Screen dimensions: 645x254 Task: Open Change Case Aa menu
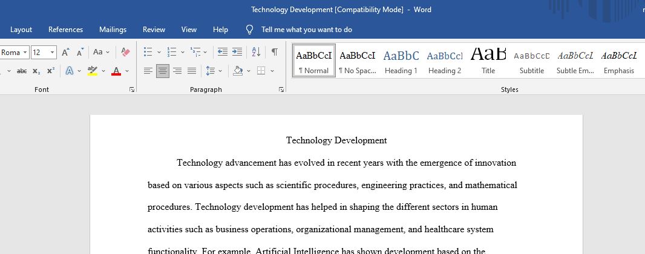point(101,52)
